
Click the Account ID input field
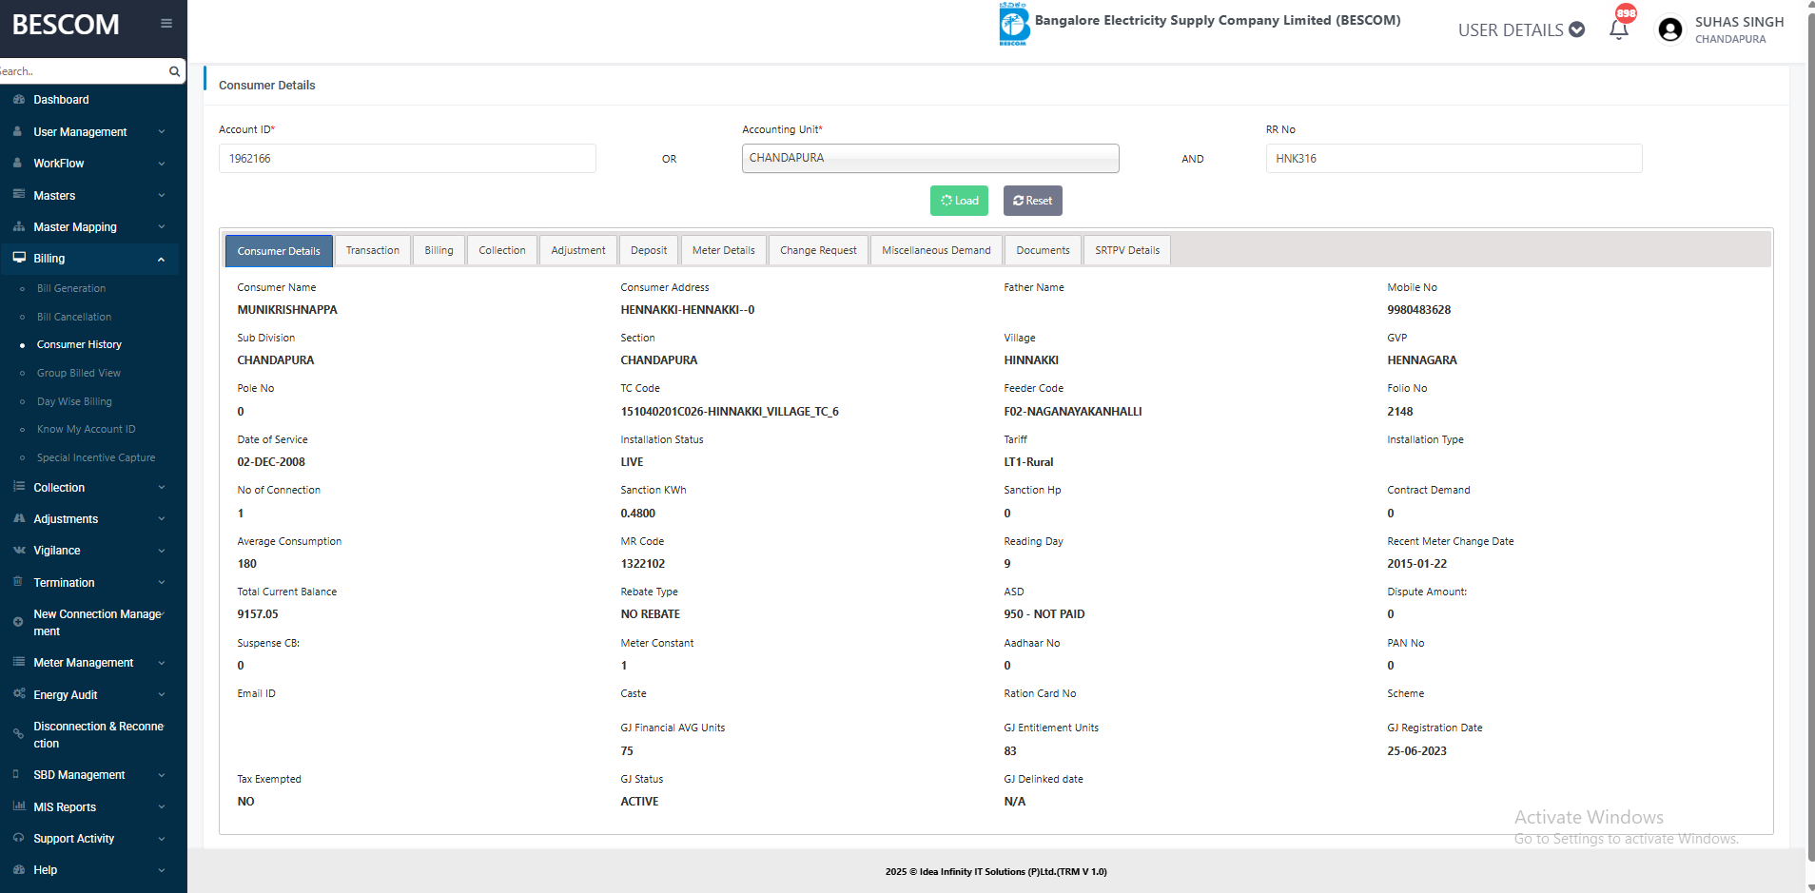pyautogui.click(x=407, y=159)
